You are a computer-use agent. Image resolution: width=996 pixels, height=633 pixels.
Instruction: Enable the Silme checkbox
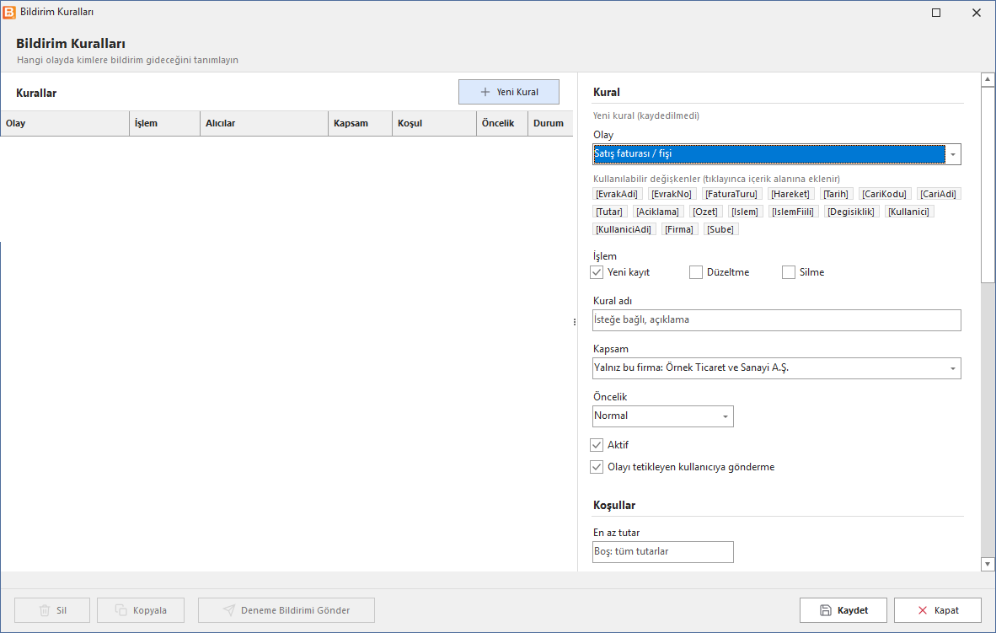tap(788, 272)
